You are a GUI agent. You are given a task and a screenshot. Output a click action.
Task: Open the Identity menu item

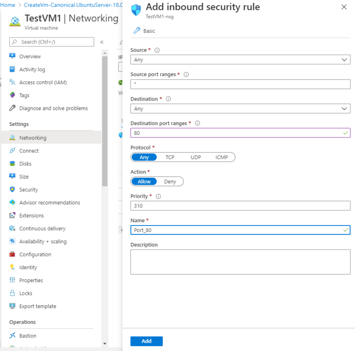click(51, 267)
